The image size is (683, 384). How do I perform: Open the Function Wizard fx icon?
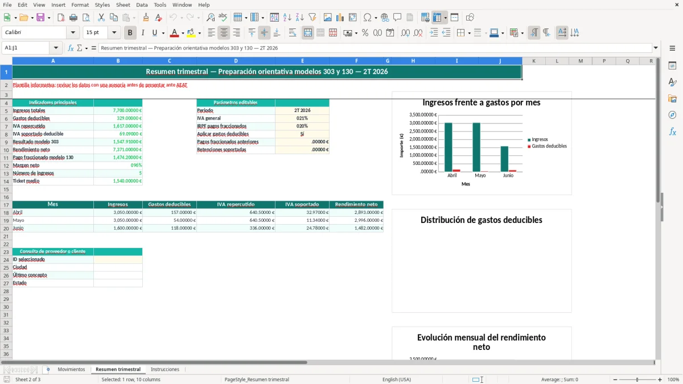pos(71,48)
